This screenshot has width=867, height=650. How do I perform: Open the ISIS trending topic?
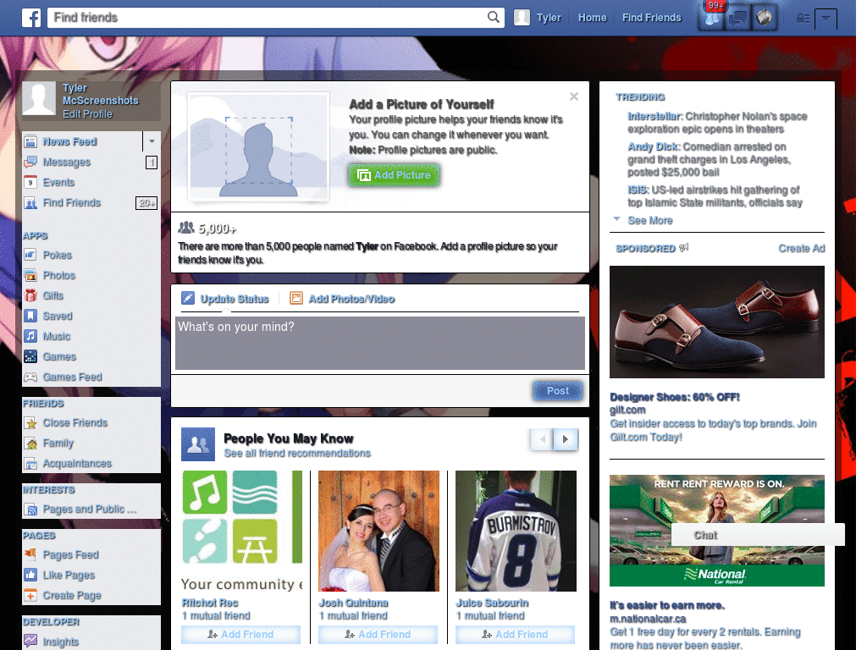point(637,190)
